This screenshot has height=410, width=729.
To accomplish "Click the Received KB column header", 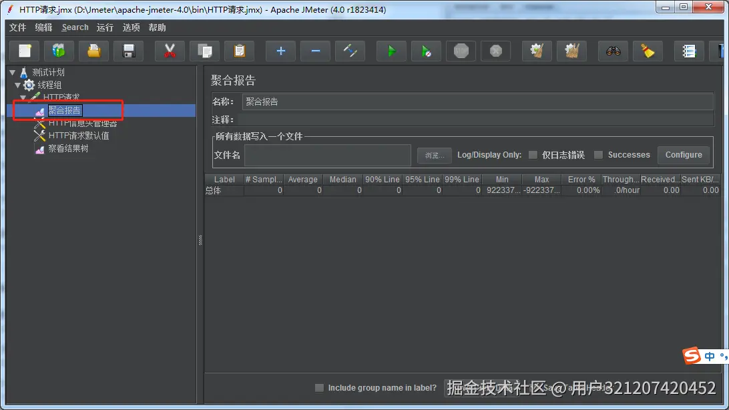I will coord(661,180).
